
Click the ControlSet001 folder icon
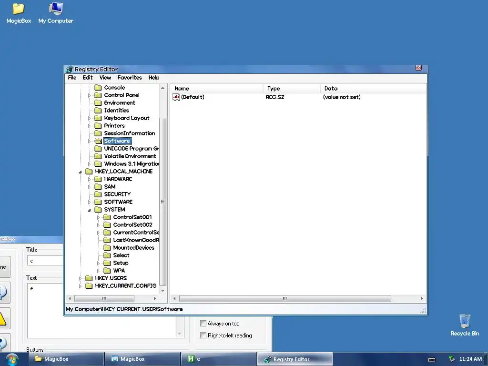[107, 217]
